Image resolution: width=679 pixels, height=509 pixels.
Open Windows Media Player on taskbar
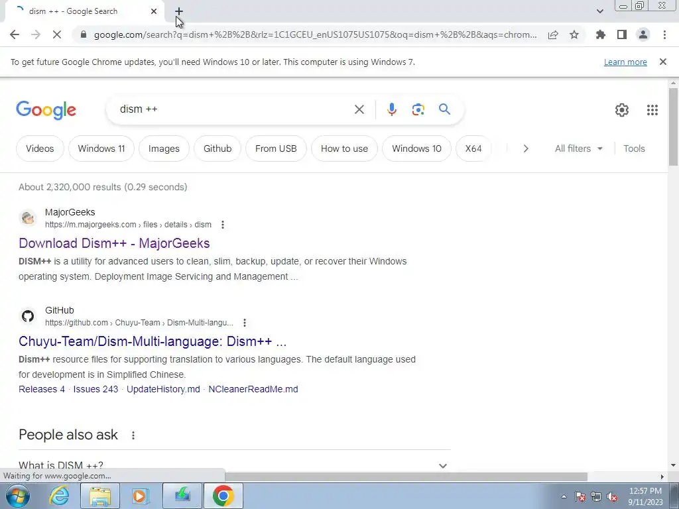[141, 496]
